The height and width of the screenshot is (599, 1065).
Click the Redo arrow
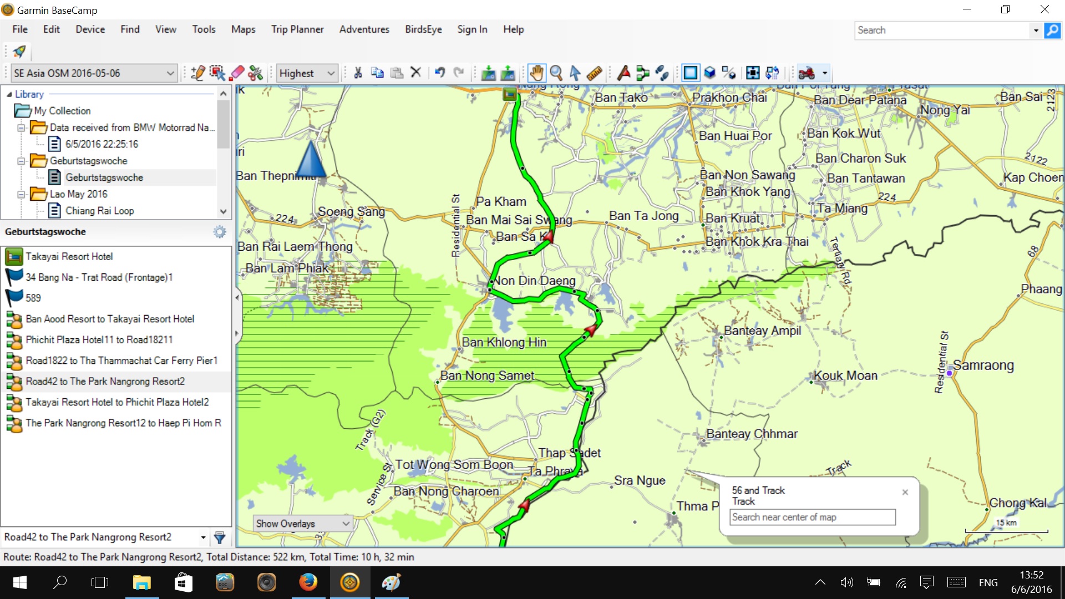459,73
